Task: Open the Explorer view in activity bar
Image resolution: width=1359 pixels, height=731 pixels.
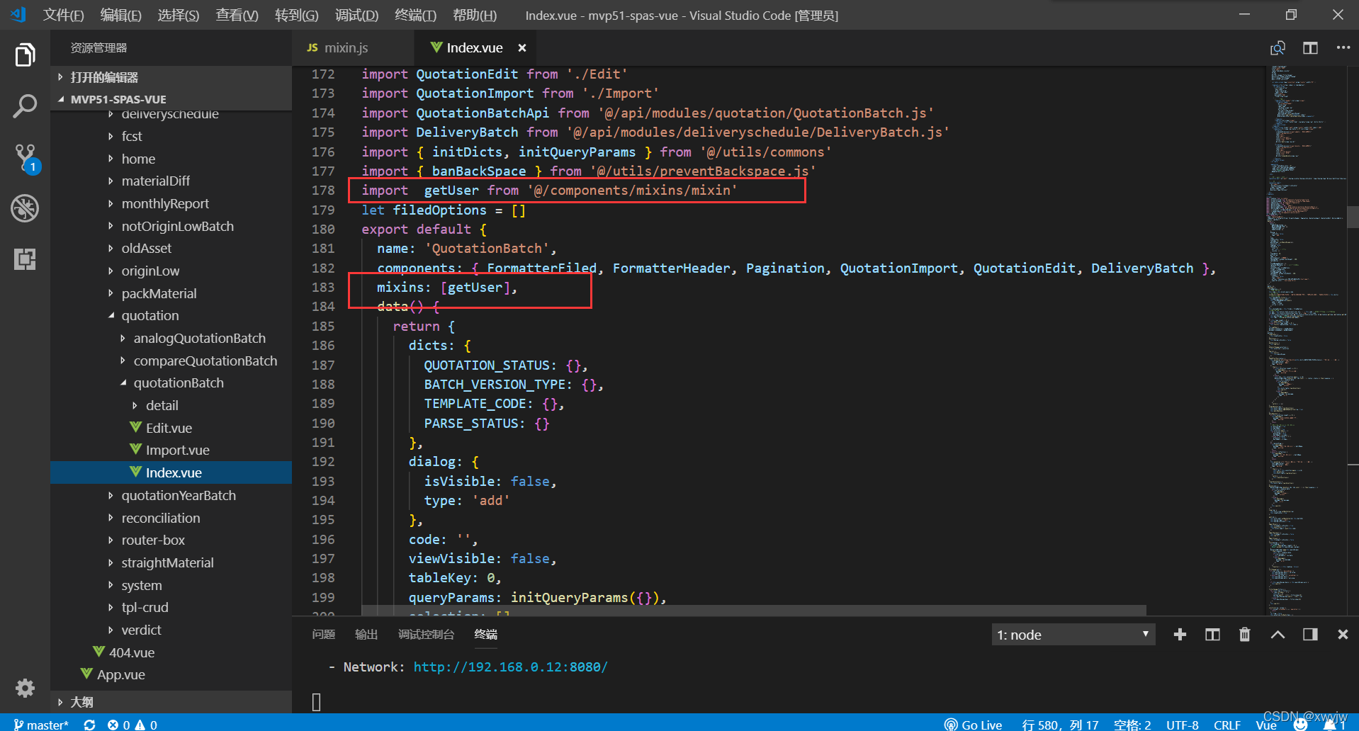Action: pyautogui.click(x=25, y=55)
